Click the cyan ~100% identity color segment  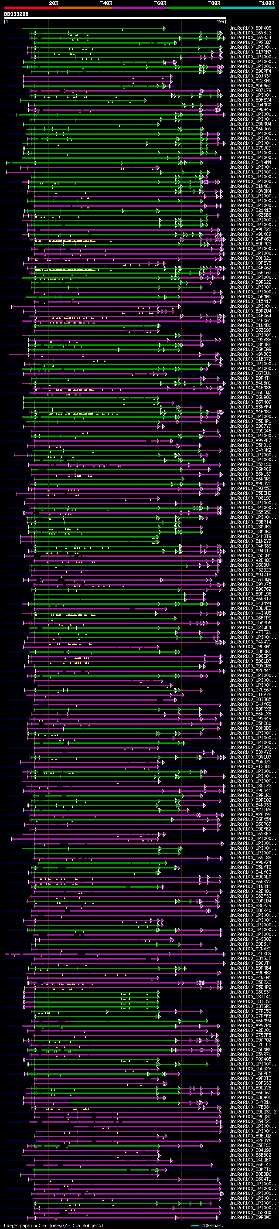coord(248,8)
